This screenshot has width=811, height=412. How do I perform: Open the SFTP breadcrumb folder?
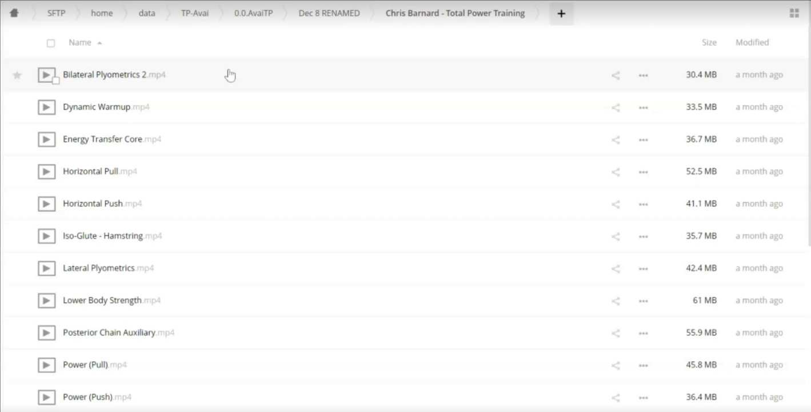coord(56,13)
